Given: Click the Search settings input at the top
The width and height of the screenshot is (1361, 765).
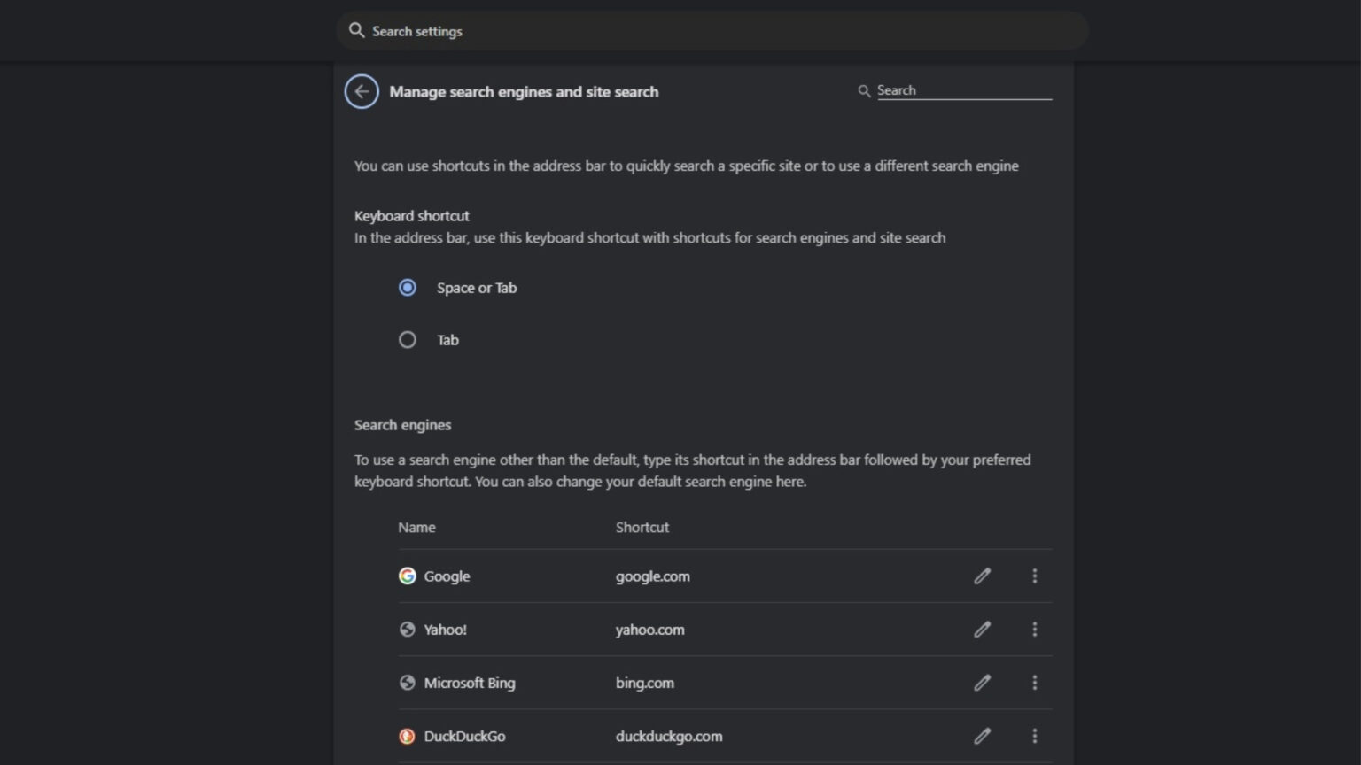Looking at the screenshot, I should click(620, 30).
